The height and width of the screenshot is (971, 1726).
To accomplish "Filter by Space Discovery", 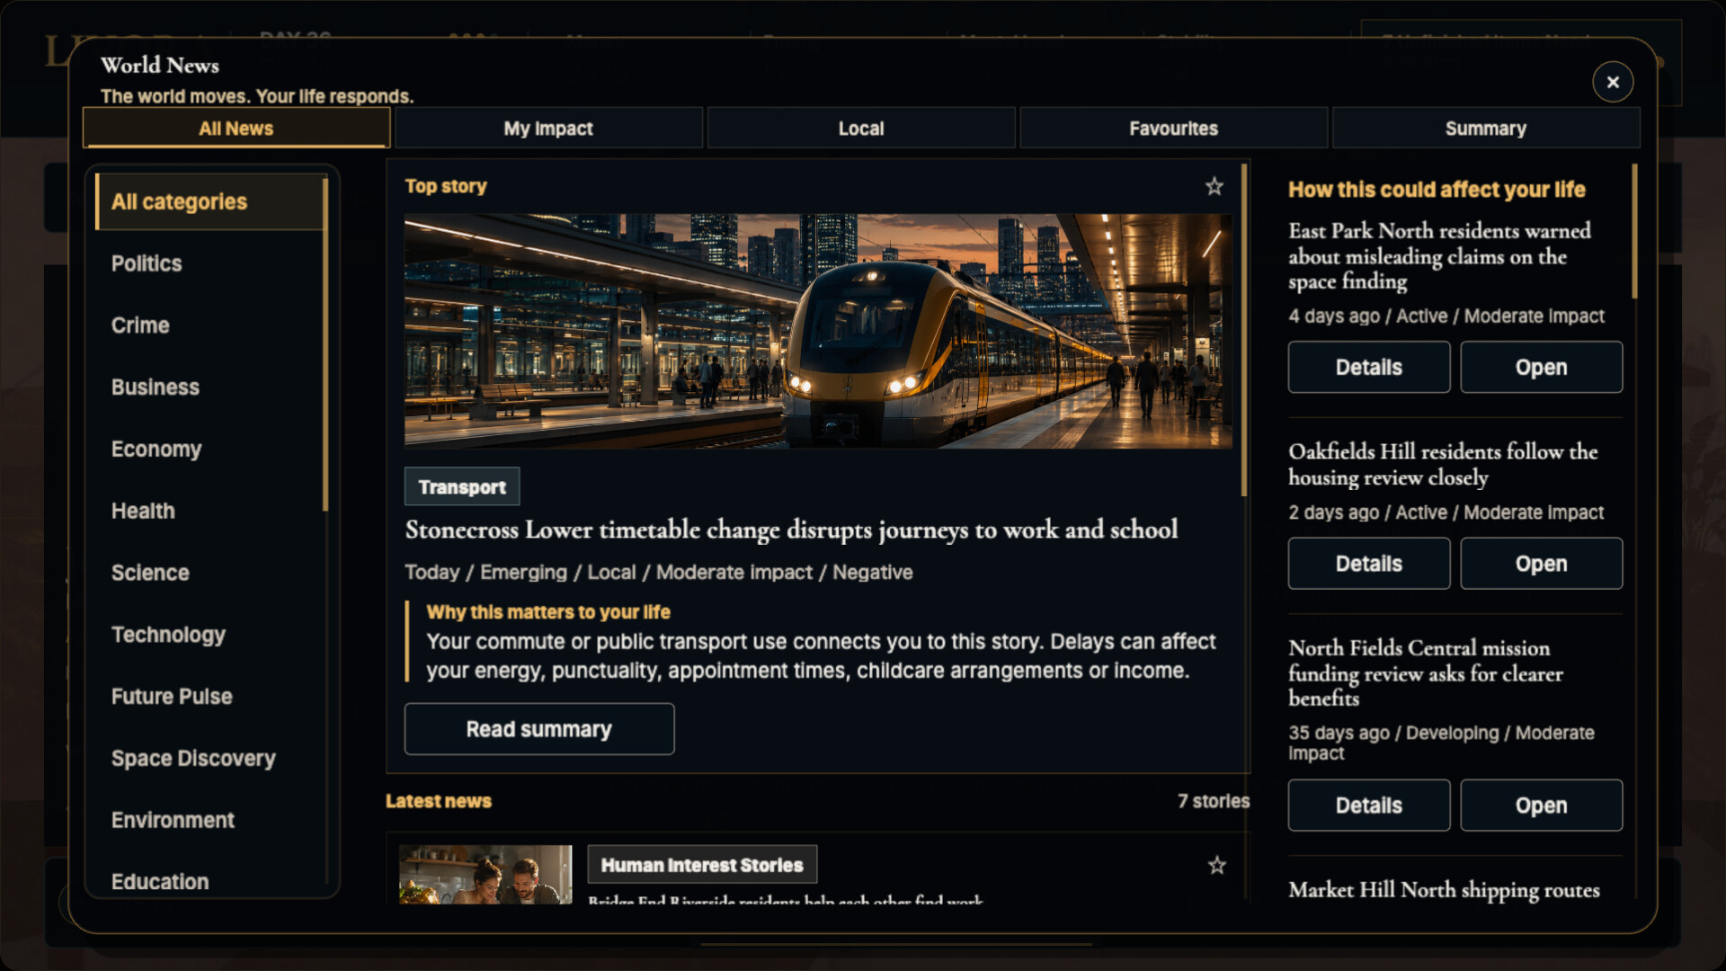I will (x=209, y=759).
